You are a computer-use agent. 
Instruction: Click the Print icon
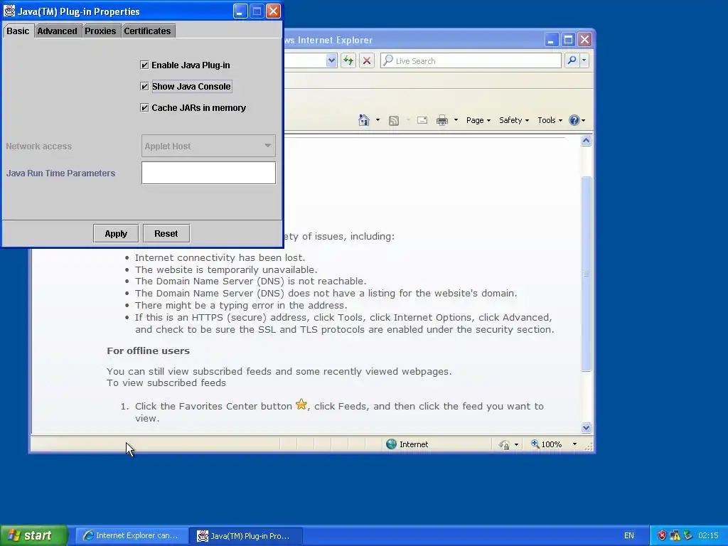[x=442, y=121]
